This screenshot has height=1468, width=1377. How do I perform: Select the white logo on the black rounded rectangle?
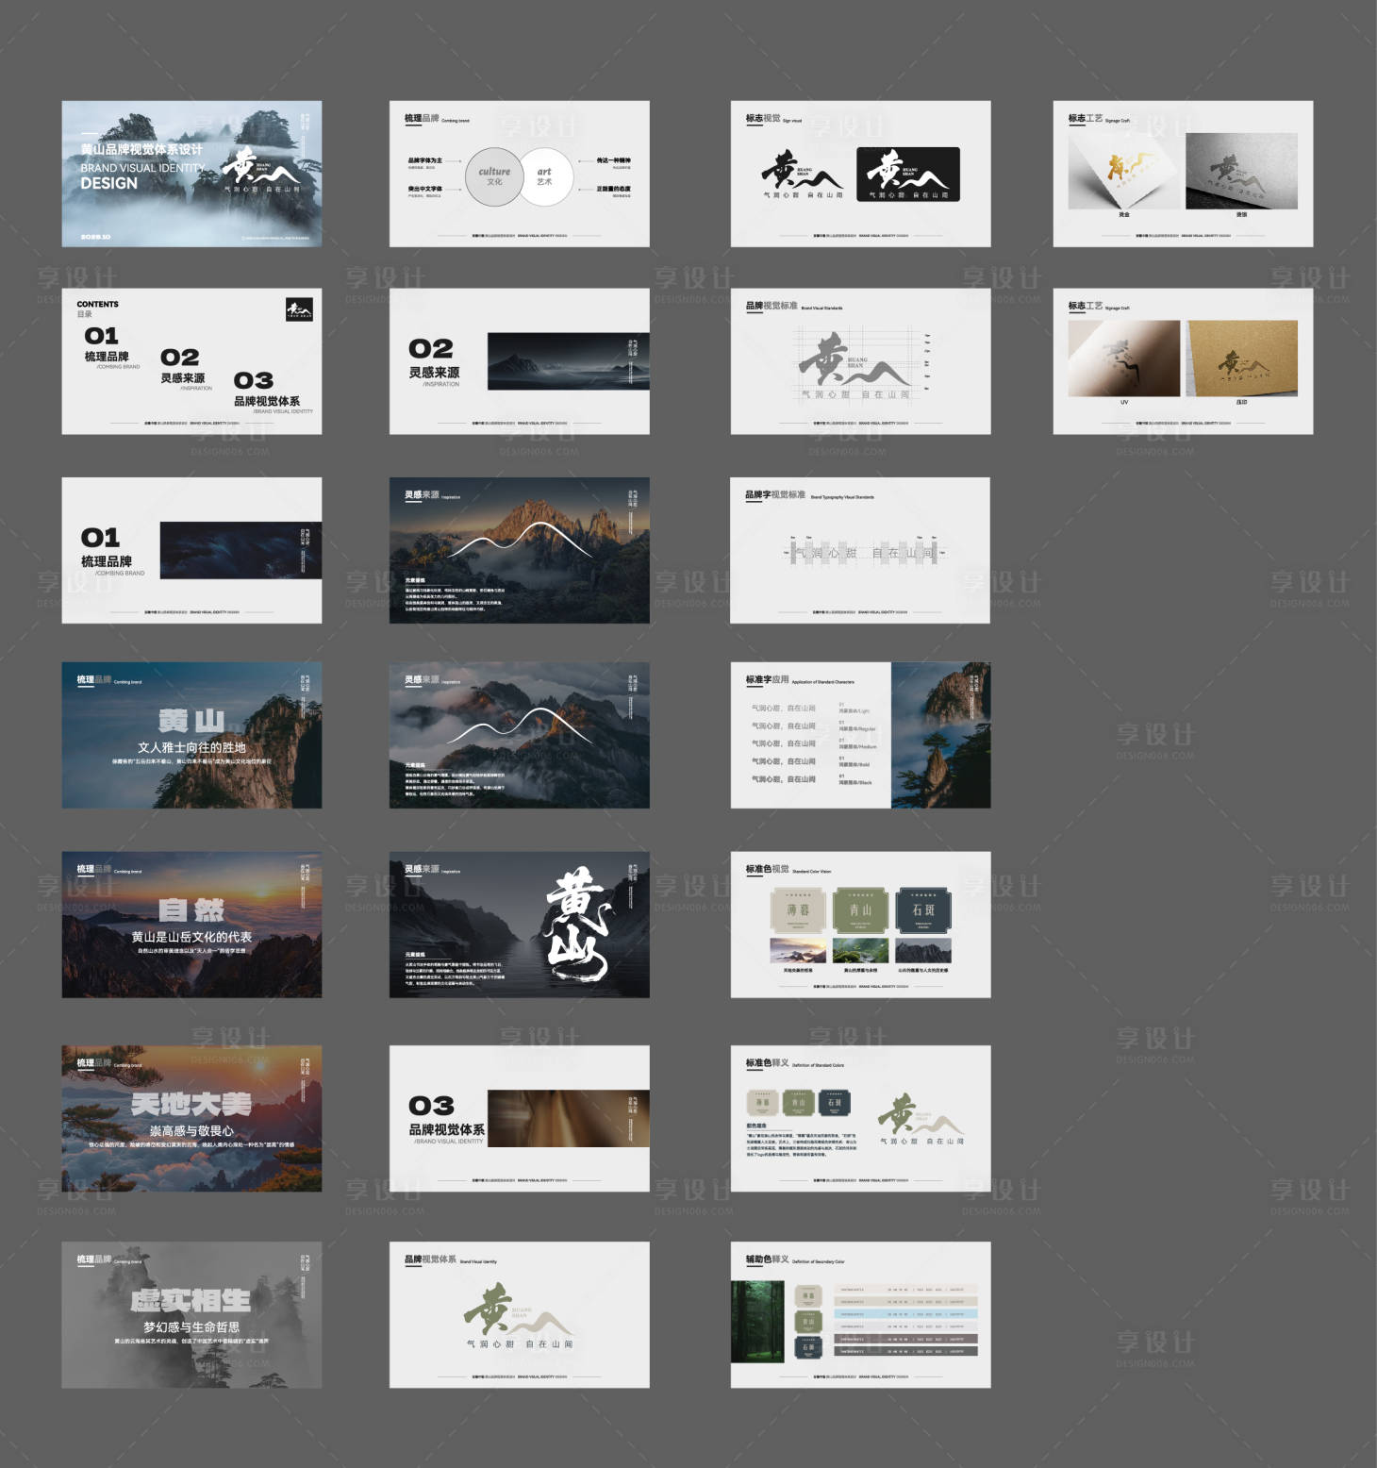tap(907, 175)
